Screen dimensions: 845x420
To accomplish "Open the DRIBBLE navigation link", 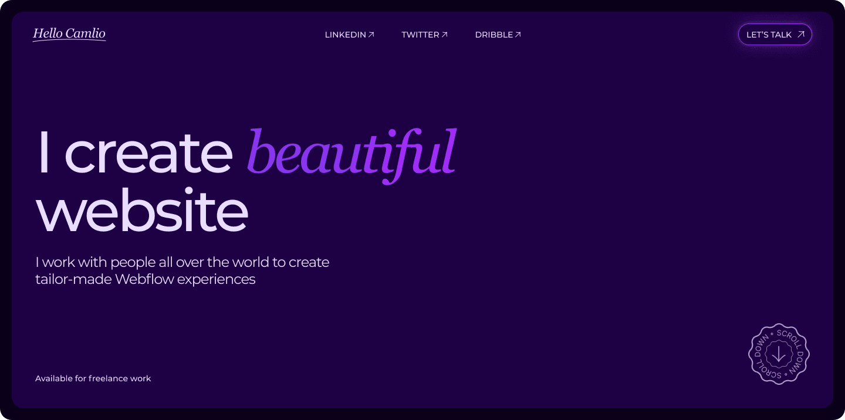I will 494,35.
